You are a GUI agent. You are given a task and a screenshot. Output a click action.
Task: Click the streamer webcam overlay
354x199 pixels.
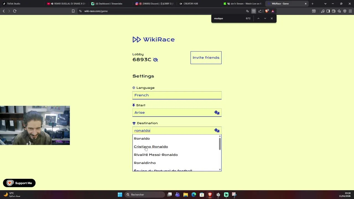35,125
